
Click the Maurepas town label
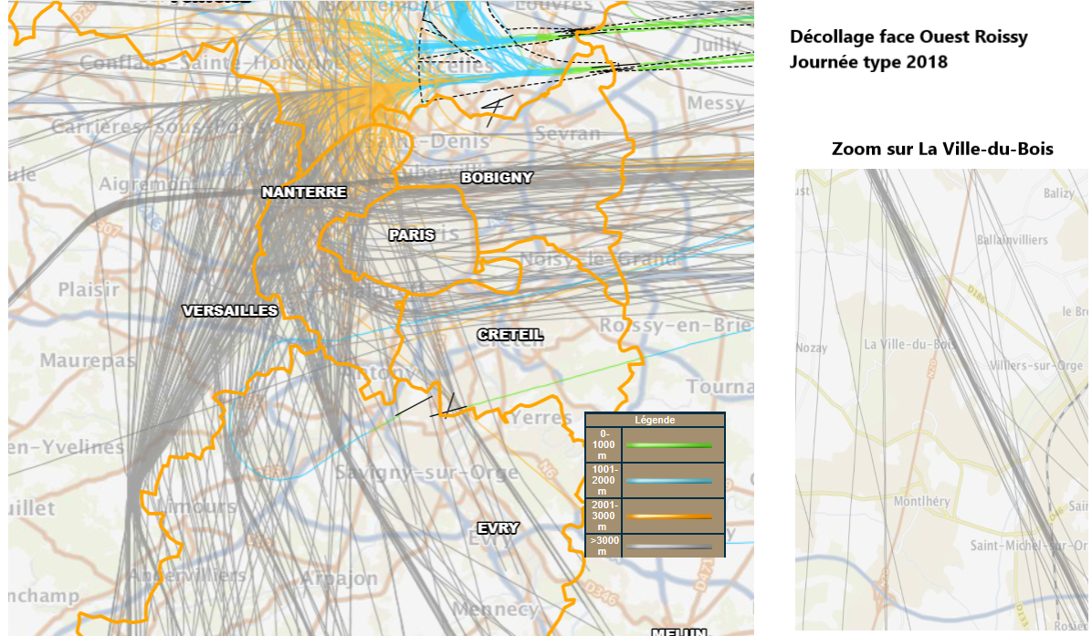(x=88, y=360)
